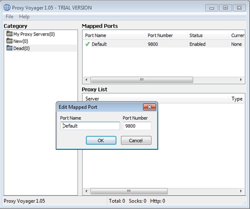Click Proxy List scroll right arrow
Image resolution: width=250 pixels, height=209 pixels.
(x=241, y=191)
